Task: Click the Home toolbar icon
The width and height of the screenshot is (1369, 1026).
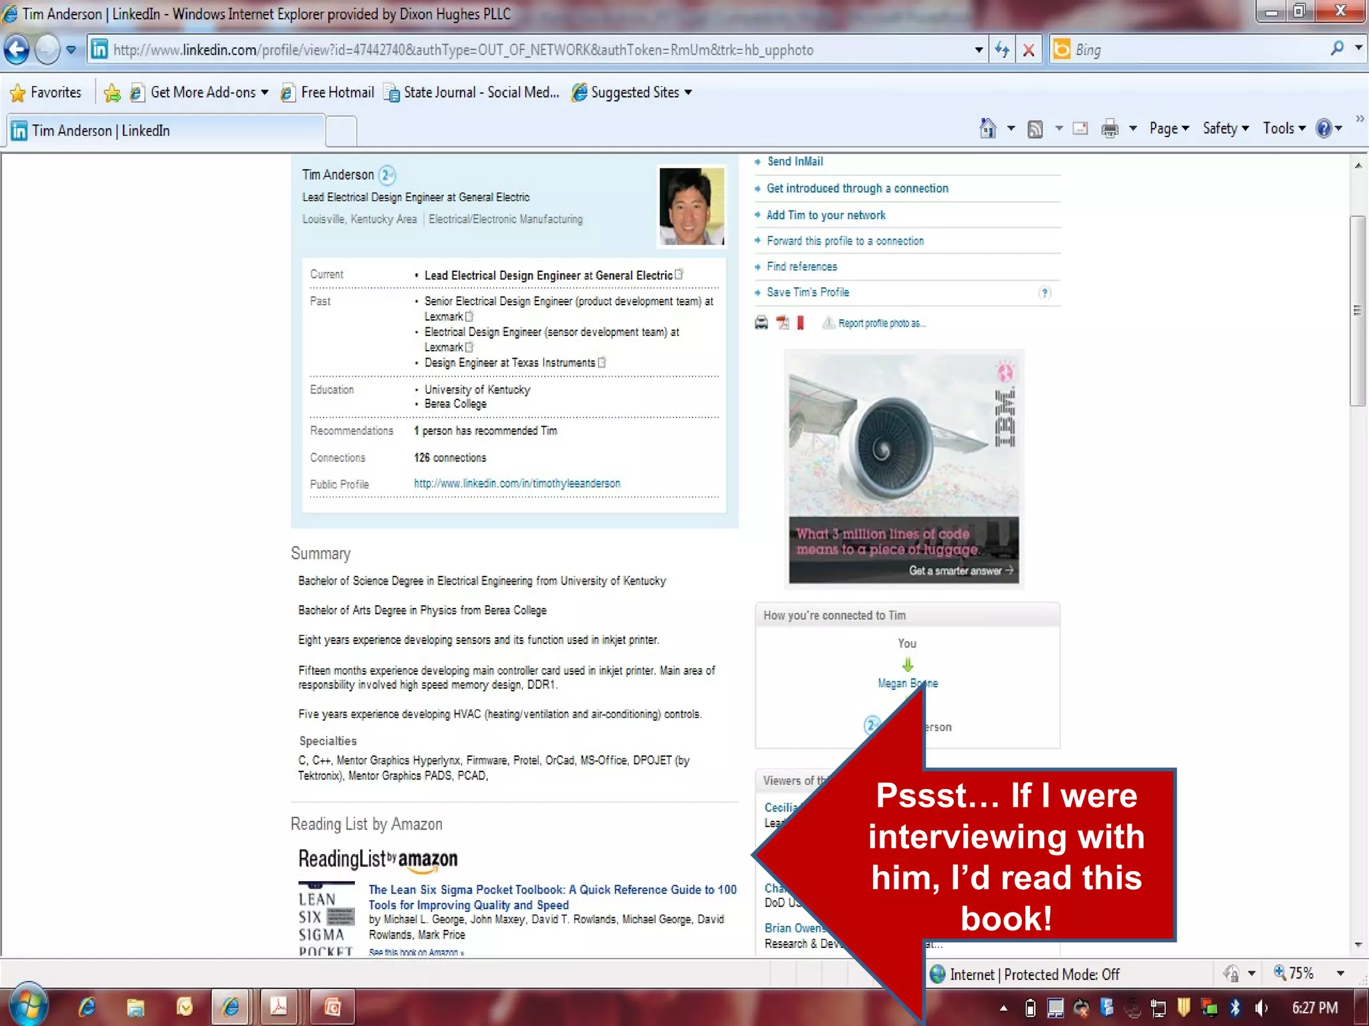Action: (x=987, y=128)
